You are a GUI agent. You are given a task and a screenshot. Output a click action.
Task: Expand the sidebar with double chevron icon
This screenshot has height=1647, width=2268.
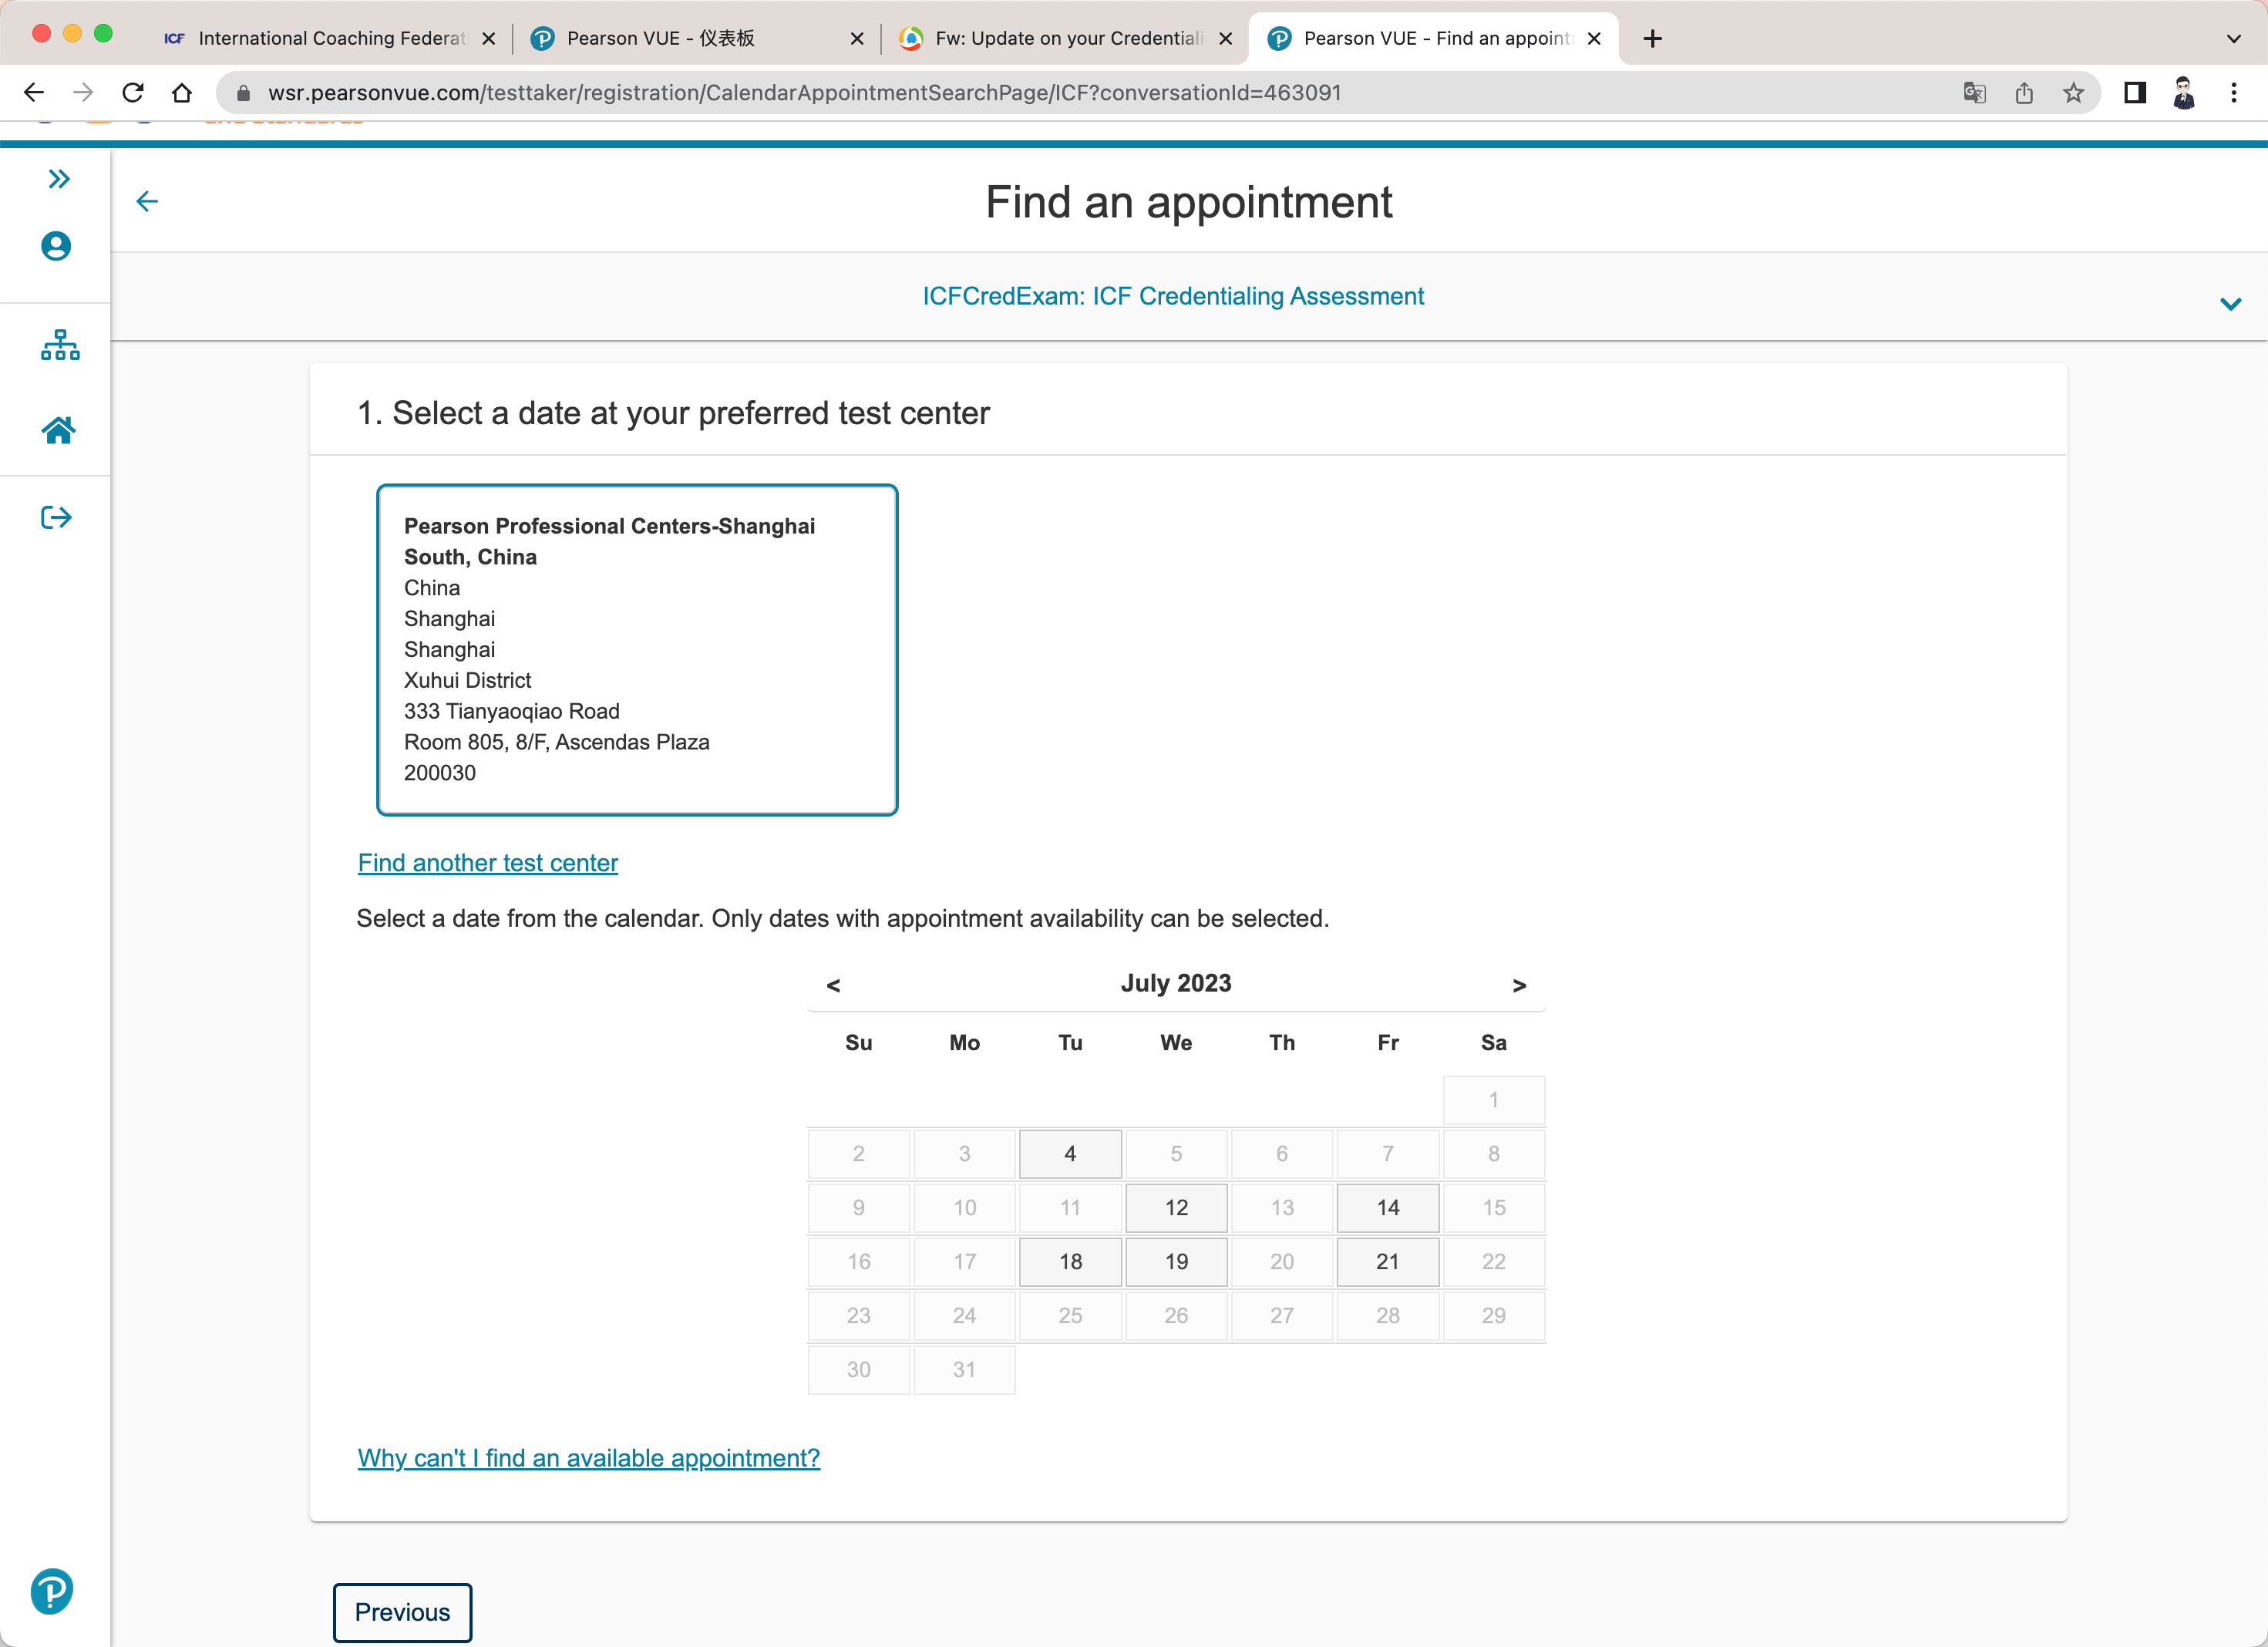pyautogui.click(x=59, y=179)
